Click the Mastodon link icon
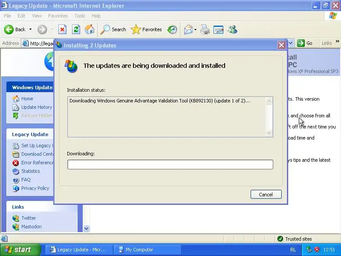The height and width of the screenshot is (256, 341). pyautogui.click(x=16, y=227)
